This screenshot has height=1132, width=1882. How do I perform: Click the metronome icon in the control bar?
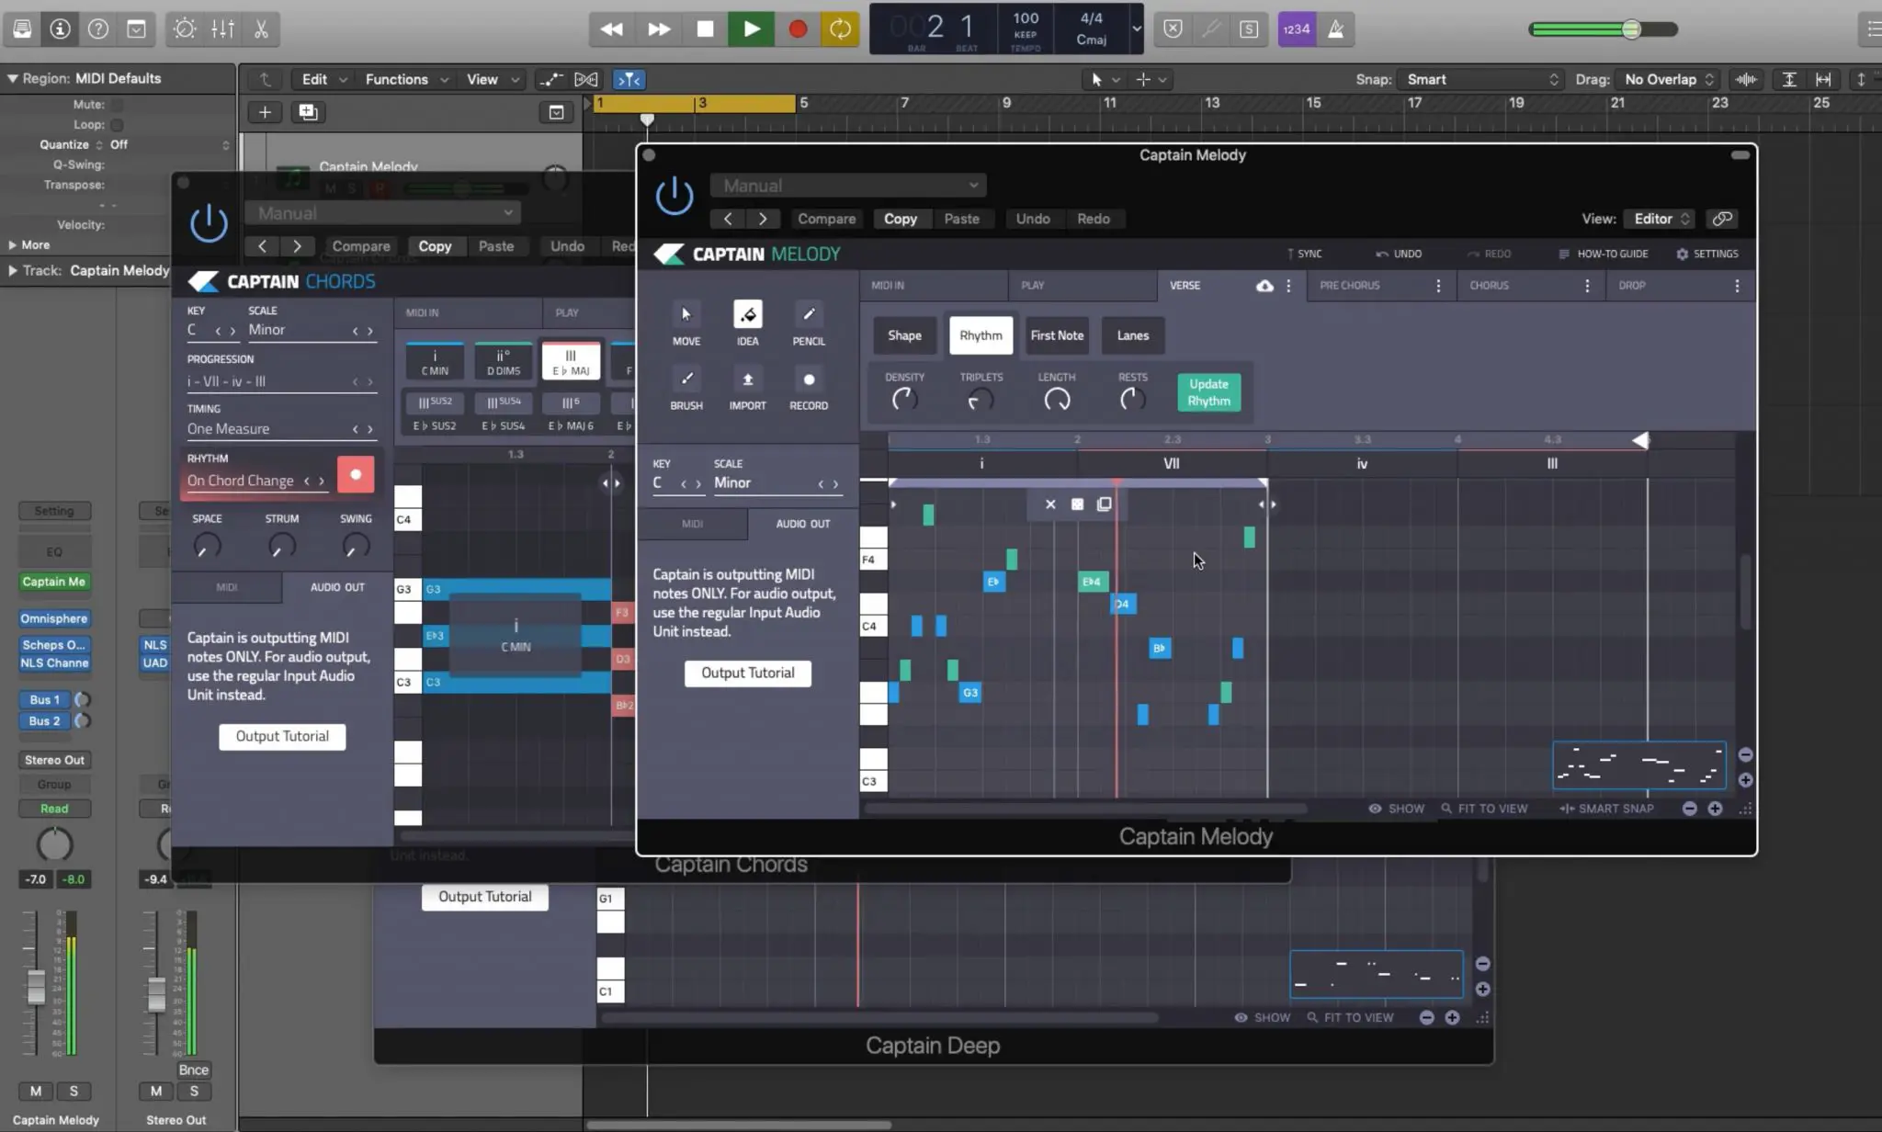(1335, 28)
